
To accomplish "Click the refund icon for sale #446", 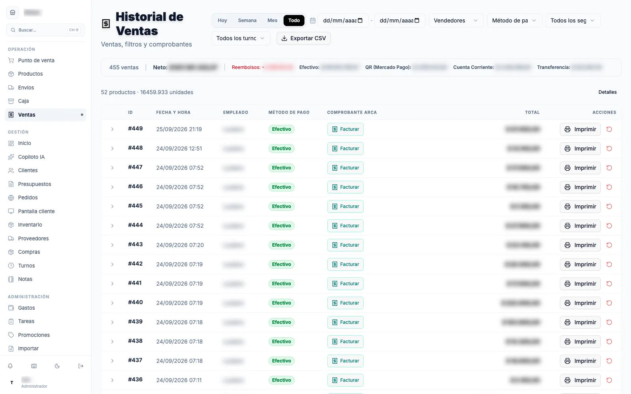I will (x=609, y=187).
